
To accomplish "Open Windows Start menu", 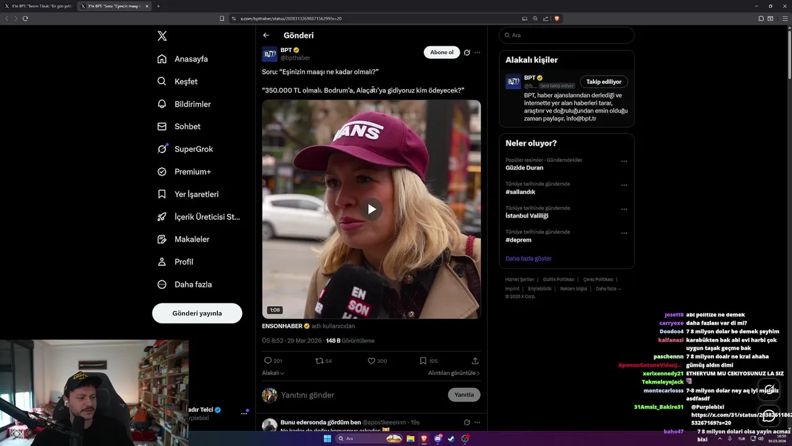I will 327,439.
